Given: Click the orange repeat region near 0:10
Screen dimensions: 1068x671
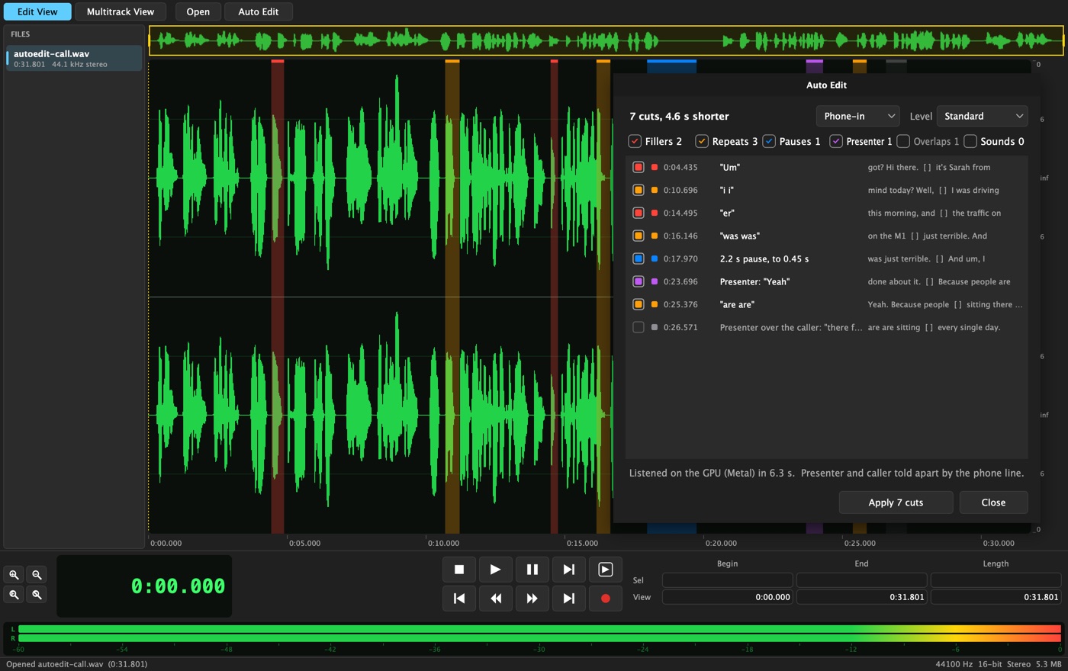Looking at the screenshot, I should [x=452, y=297].
